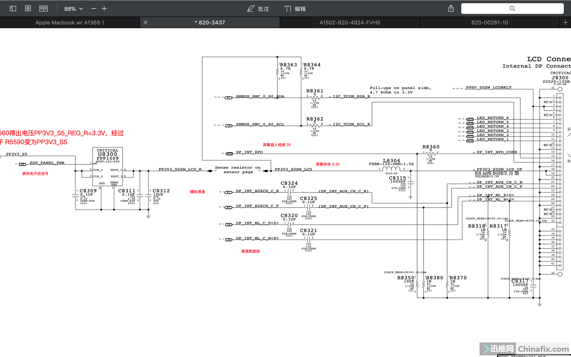Click the red 屏幕供电 3.3V annotation
571x357 pixels.
click(x=328, y=164)
